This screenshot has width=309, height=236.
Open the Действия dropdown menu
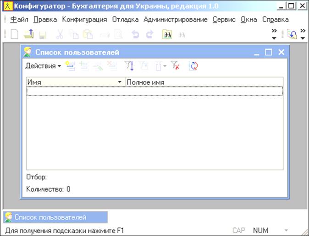(x=43, y=66)
